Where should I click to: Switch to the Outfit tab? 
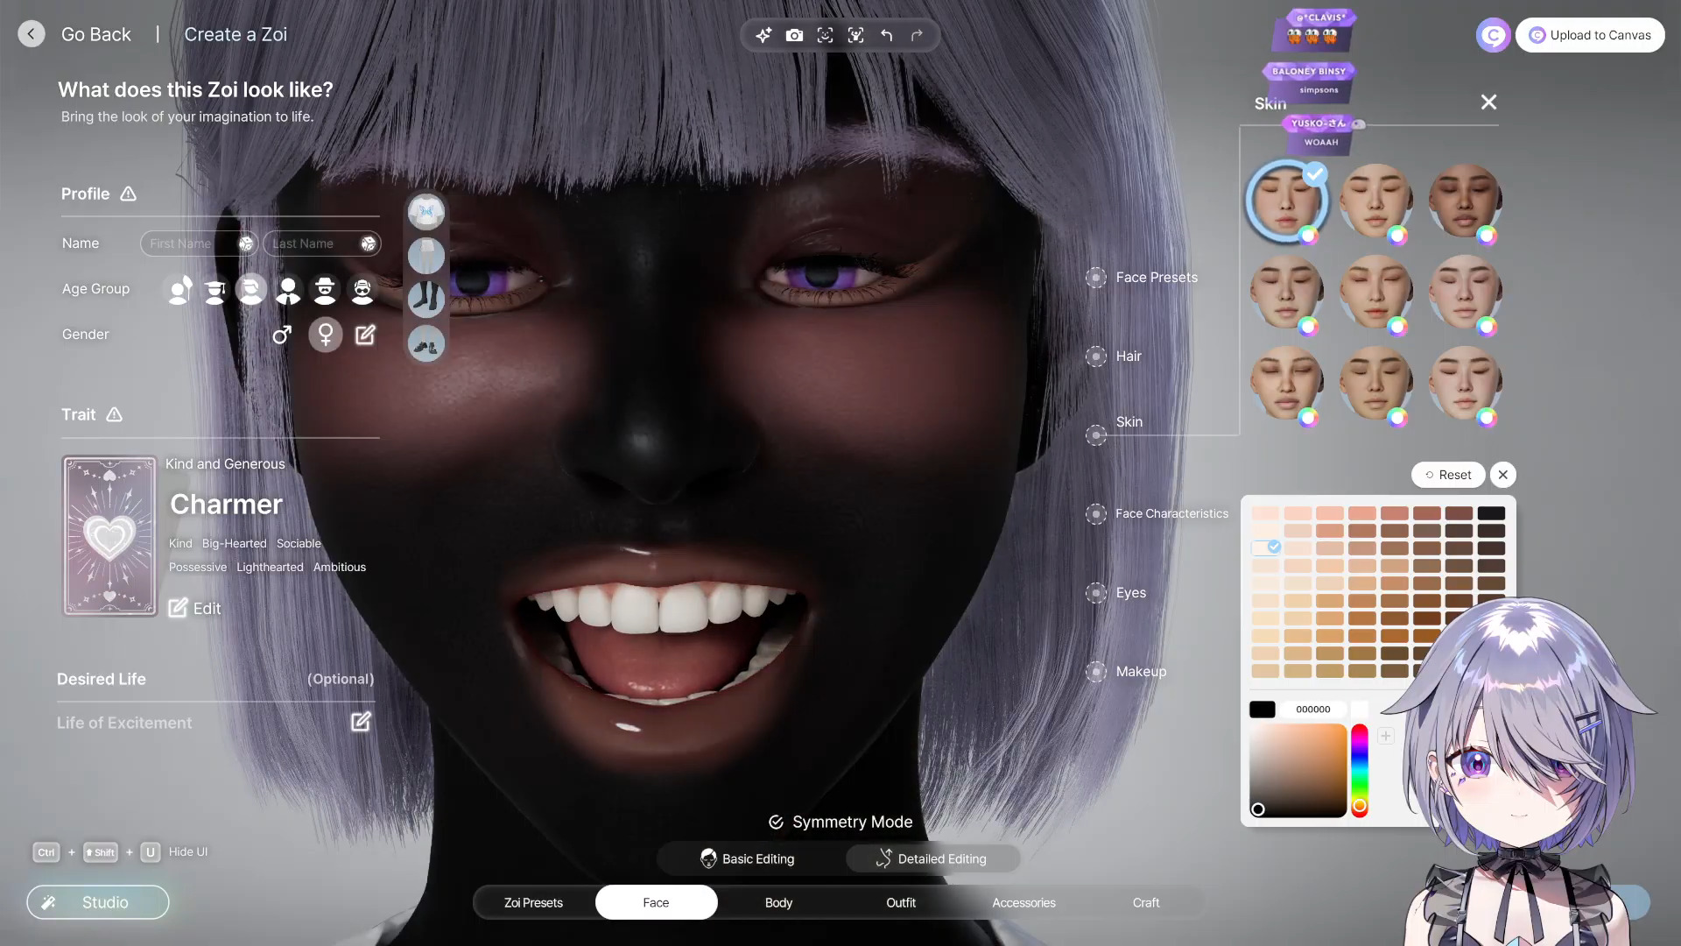point(901,902)
